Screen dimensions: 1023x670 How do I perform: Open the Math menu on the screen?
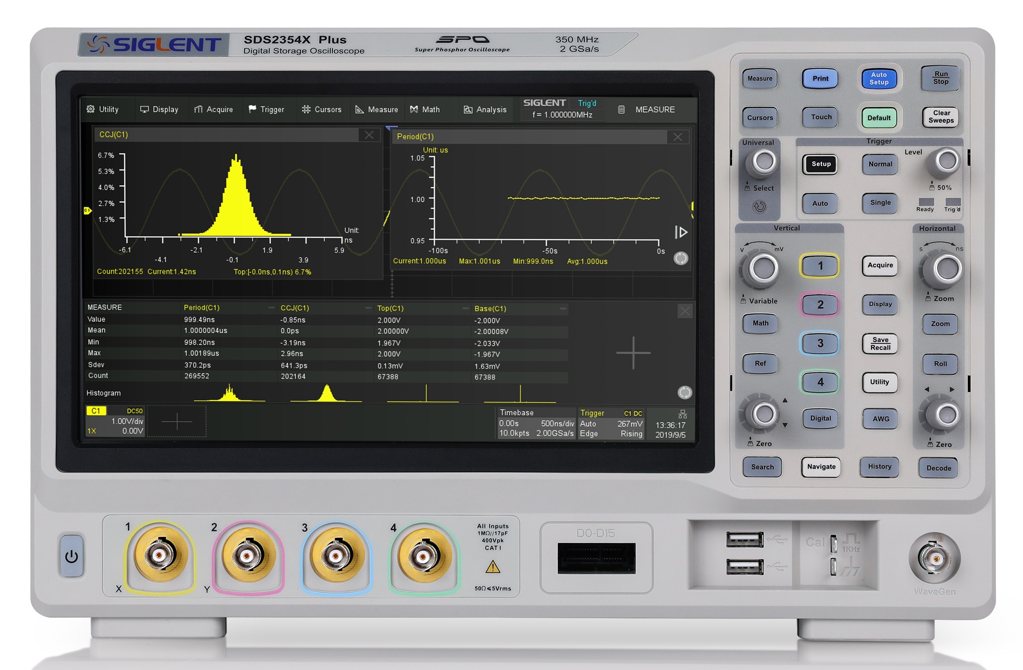point(425,109)
